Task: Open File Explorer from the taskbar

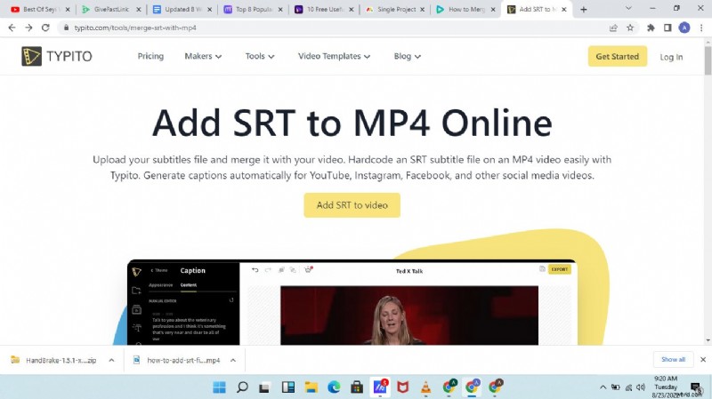Action: coord(311,387)
